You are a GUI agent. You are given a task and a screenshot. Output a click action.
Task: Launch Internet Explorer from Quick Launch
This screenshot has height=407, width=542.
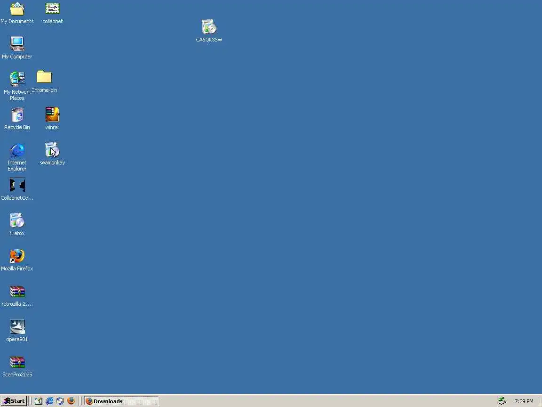[x=49, y=401]
